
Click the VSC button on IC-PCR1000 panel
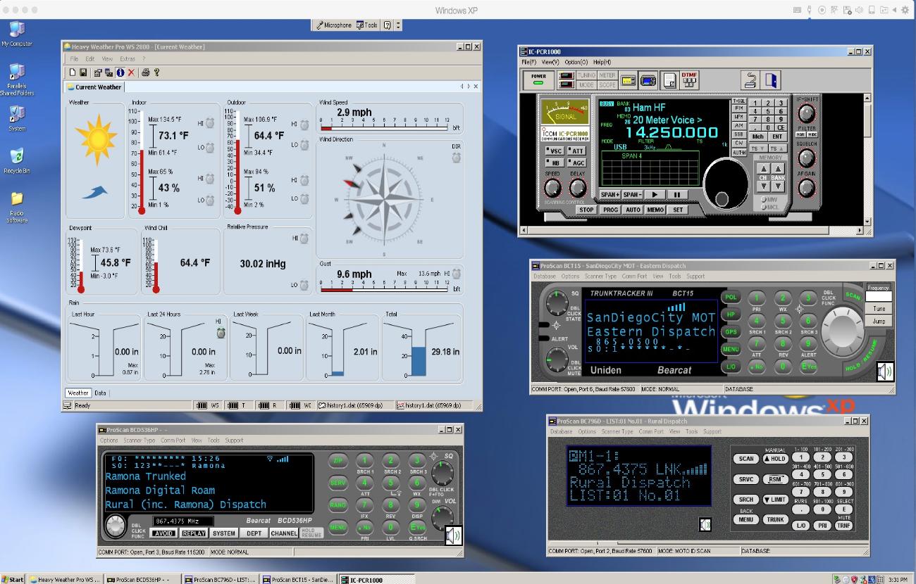tap(556, 151)
